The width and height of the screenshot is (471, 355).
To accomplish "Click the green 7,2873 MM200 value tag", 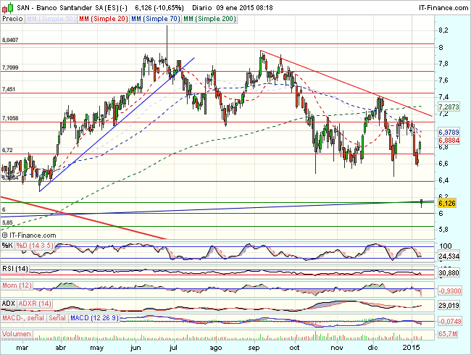I will (449, 106).
